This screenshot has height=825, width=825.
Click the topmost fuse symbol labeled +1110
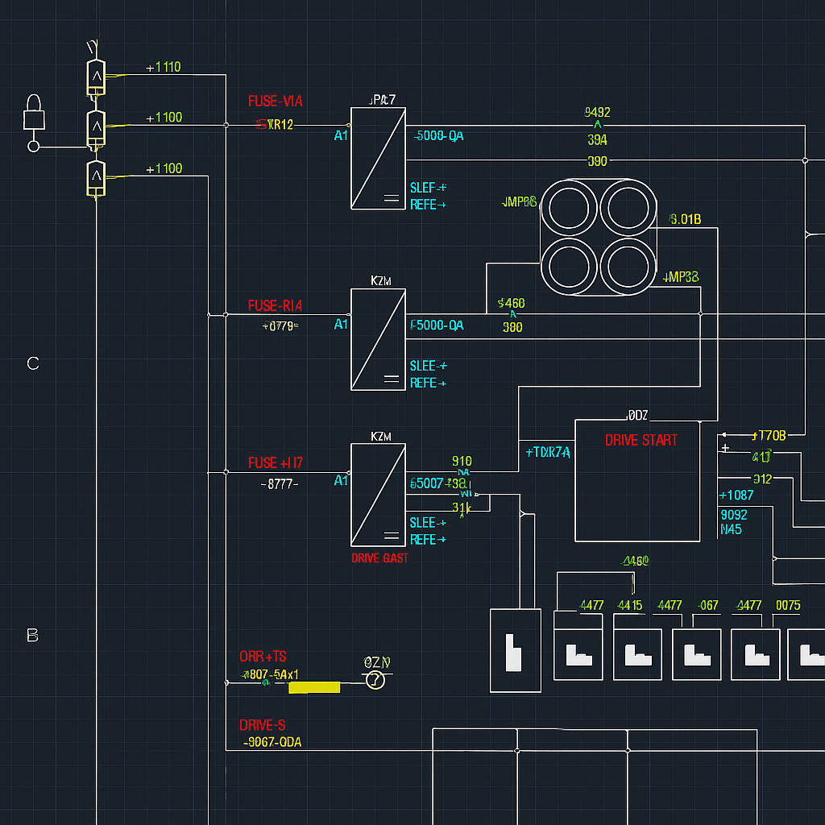click(95, 77)
